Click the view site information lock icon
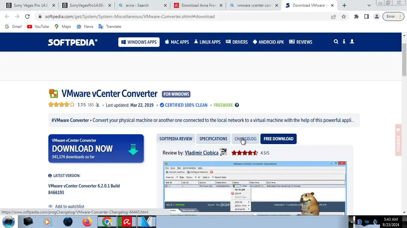 tap(40, 16)
